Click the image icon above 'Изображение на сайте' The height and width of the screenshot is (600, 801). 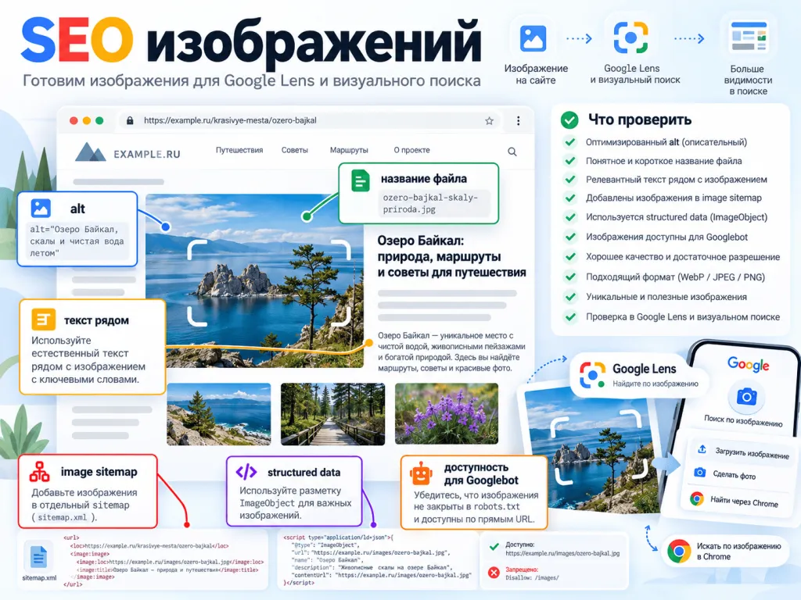pos(533,39)
